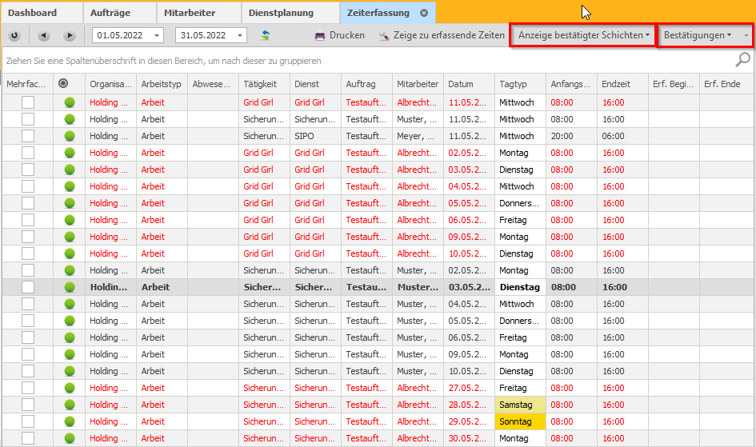Open the start date 01.05.2022 dropdown arrow
The width and height of the screenshot is (756, 447).
click(x=157, y=36)
